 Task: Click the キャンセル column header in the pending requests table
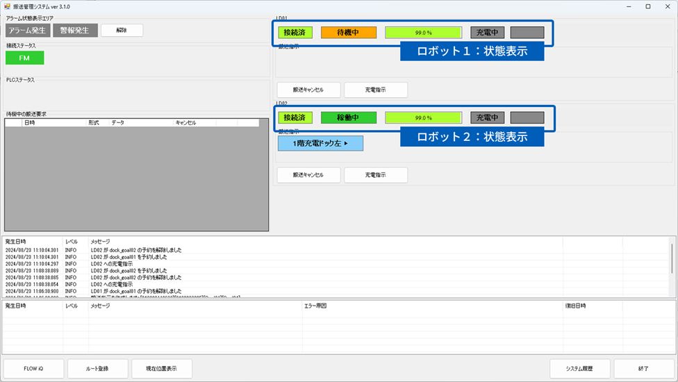[x=185, y=123]
